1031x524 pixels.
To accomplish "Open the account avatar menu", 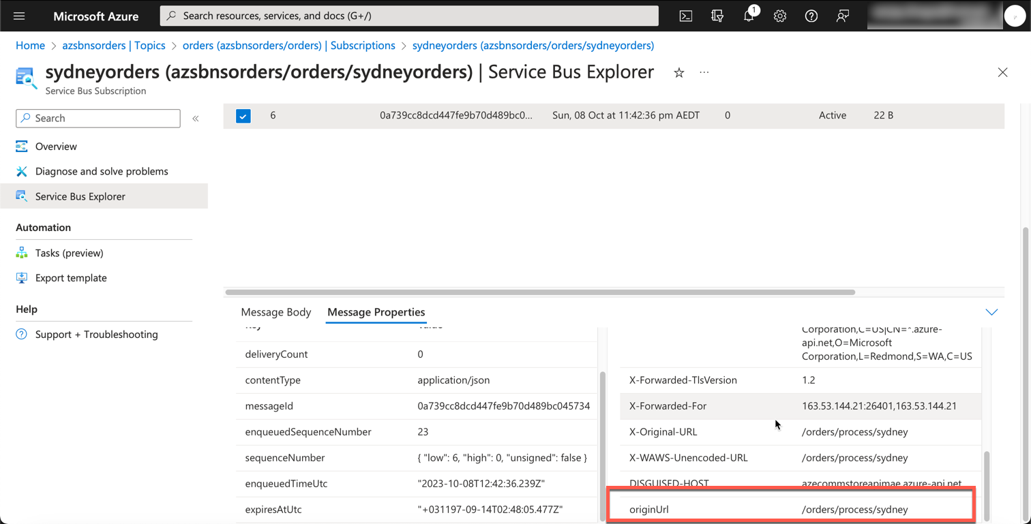I will 1015,16.
